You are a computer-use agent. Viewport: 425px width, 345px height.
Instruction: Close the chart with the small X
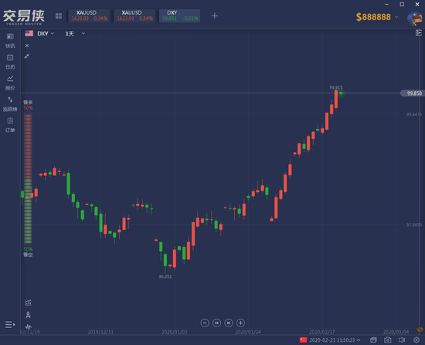pos(27,46)
